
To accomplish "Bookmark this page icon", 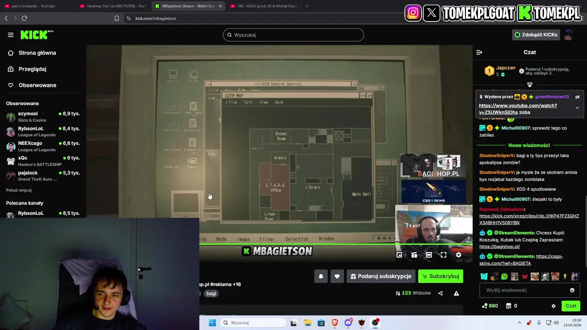I will (x=116, y=18).
